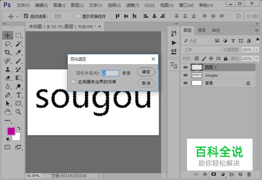Viewport: 262px width, 180px height.
Task: Select the Zoom tool
Action: (19, 112)
